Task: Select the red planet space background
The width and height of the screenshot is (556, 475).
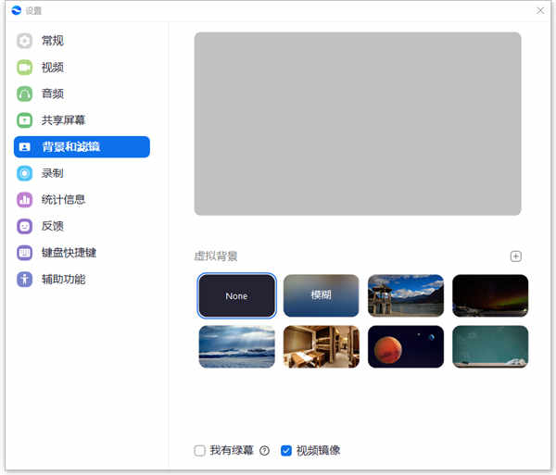Action: point(406,347)
